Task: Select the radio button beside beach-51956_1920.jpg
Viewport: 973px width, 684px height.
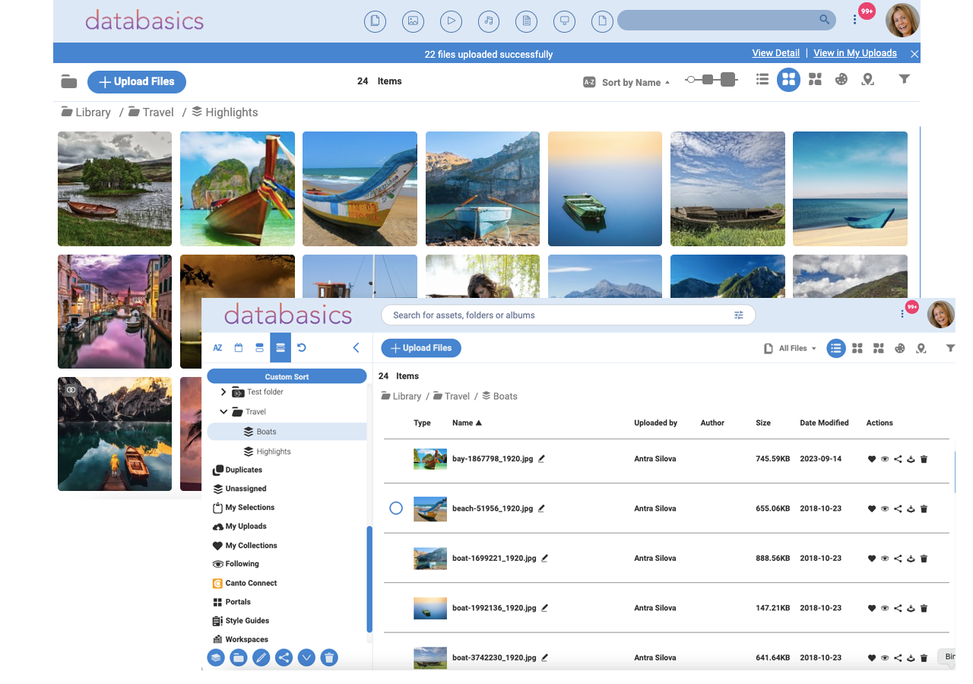Action: (396, 508)
